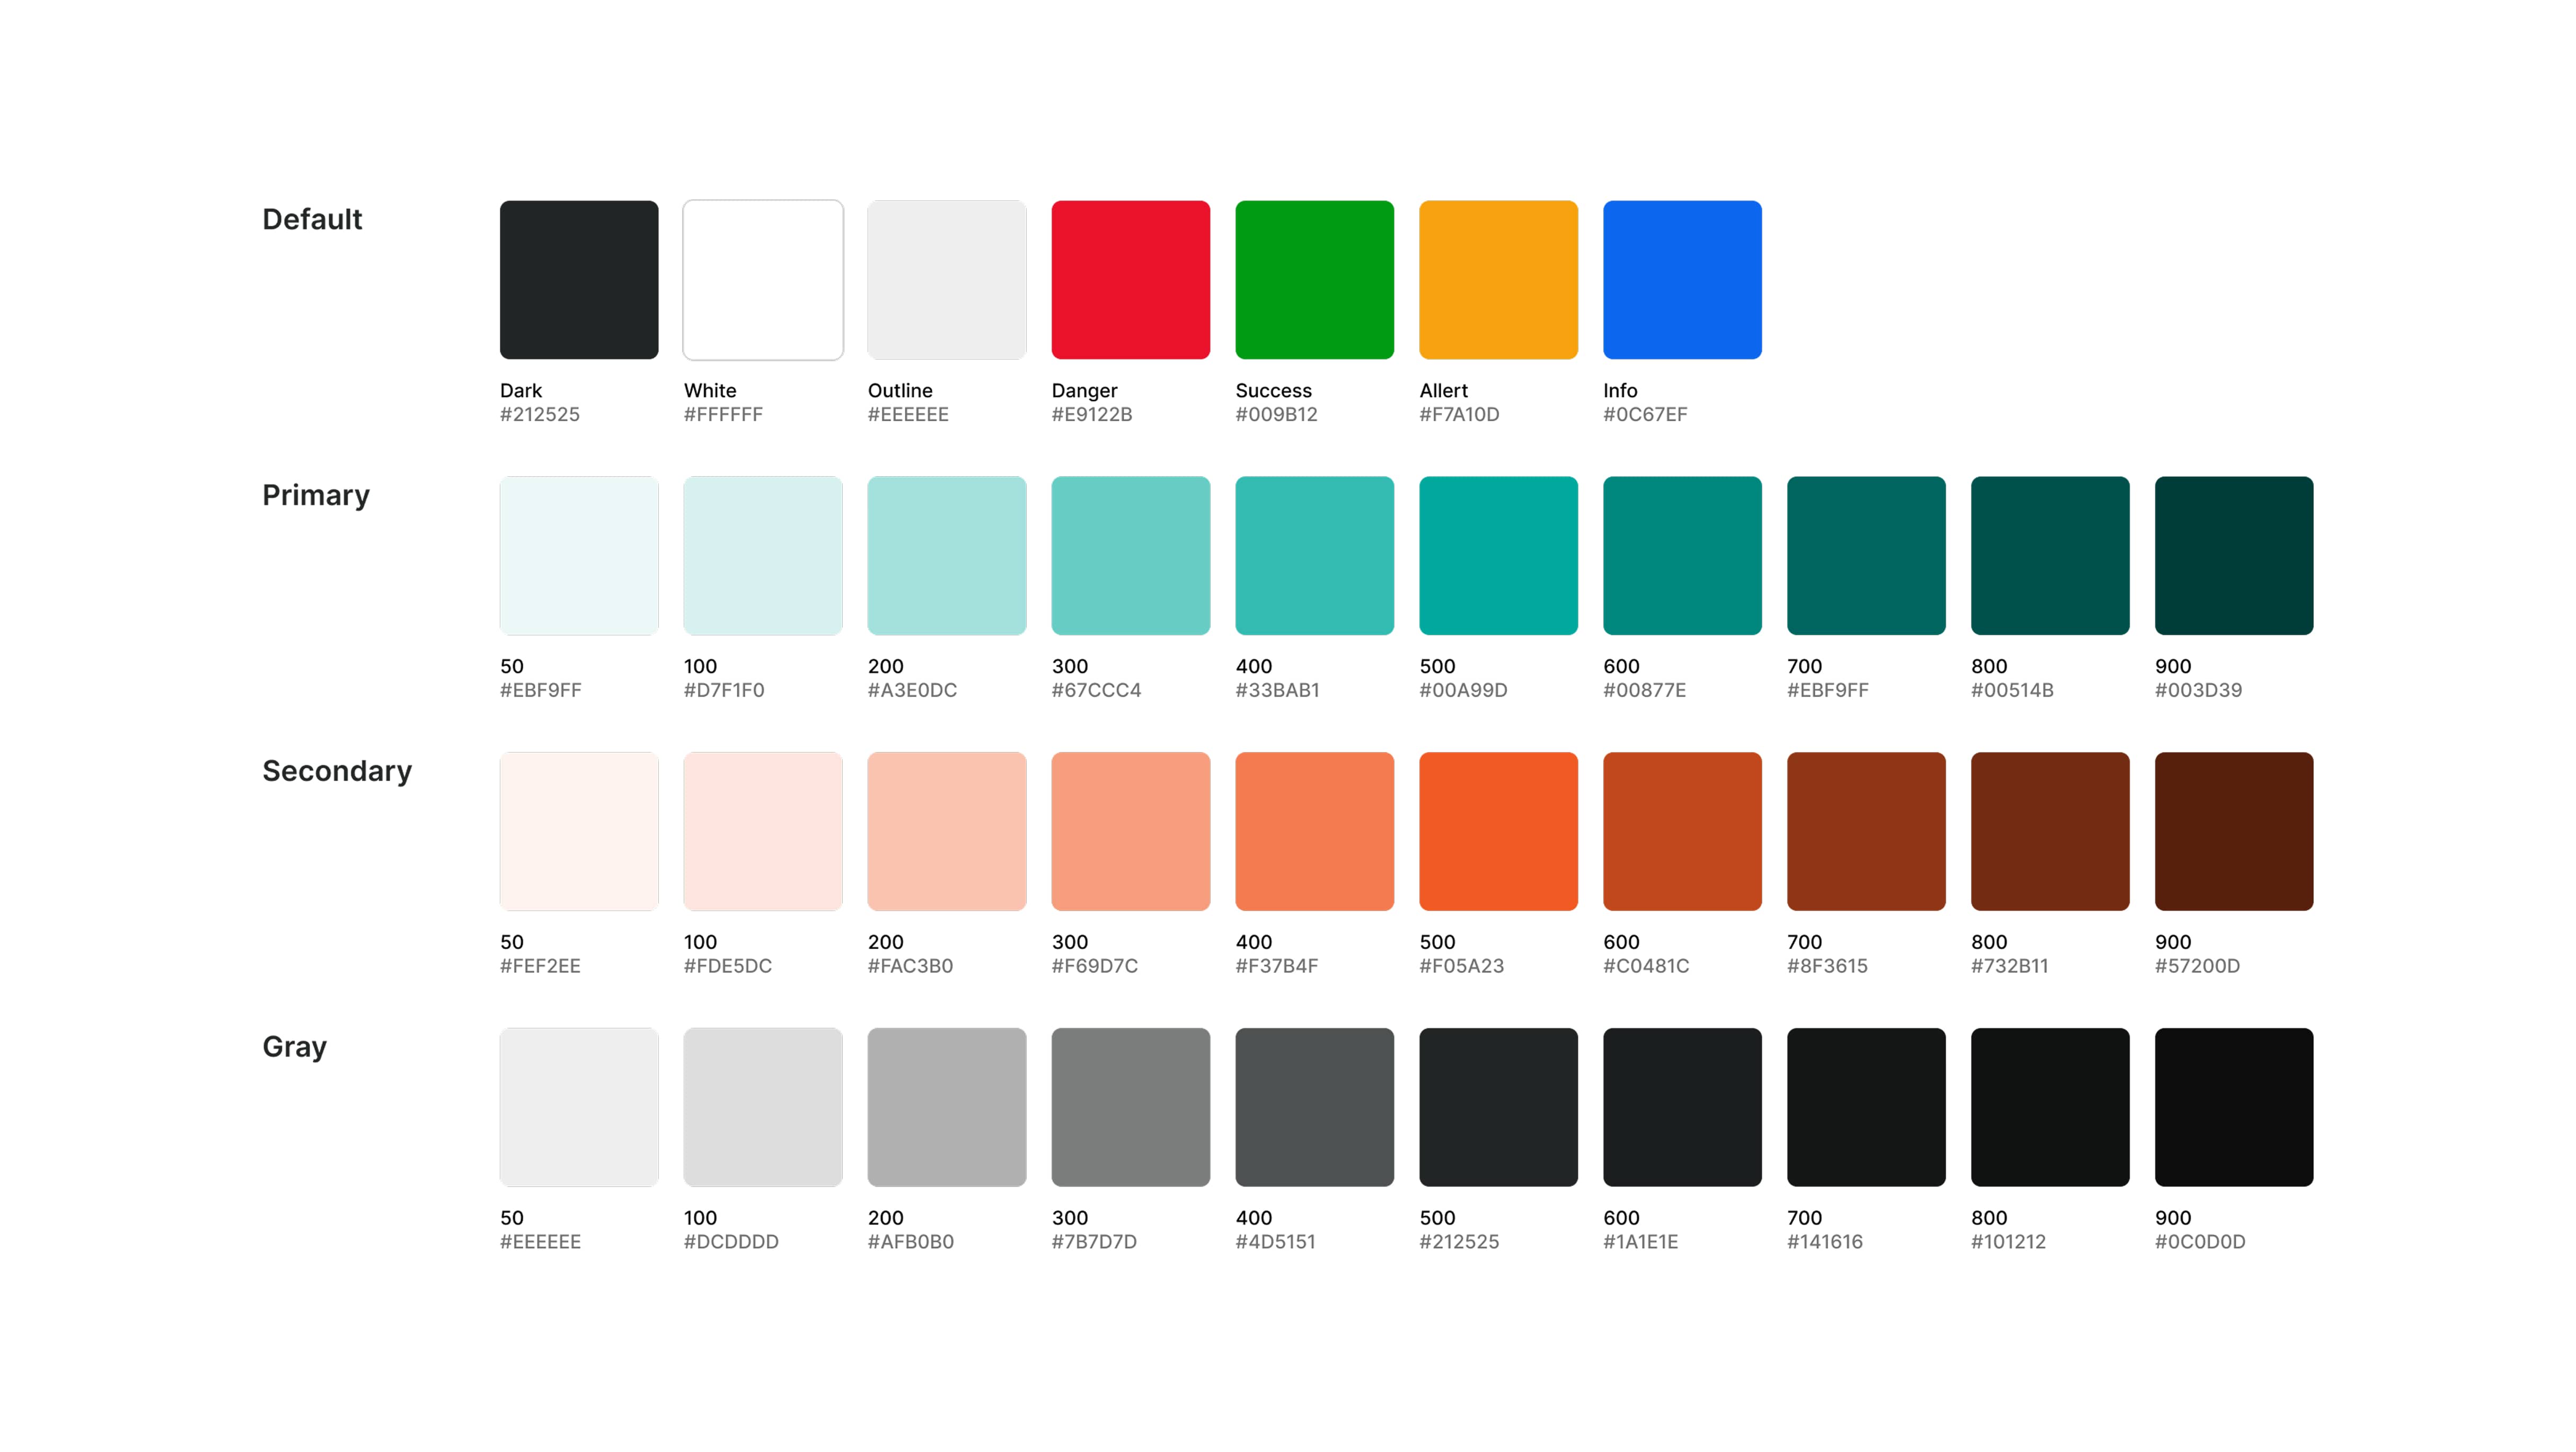Select the White #FFFFFF swatch
The image size is (2576, 1452).
pyautogui.click(x=763, y=280)
